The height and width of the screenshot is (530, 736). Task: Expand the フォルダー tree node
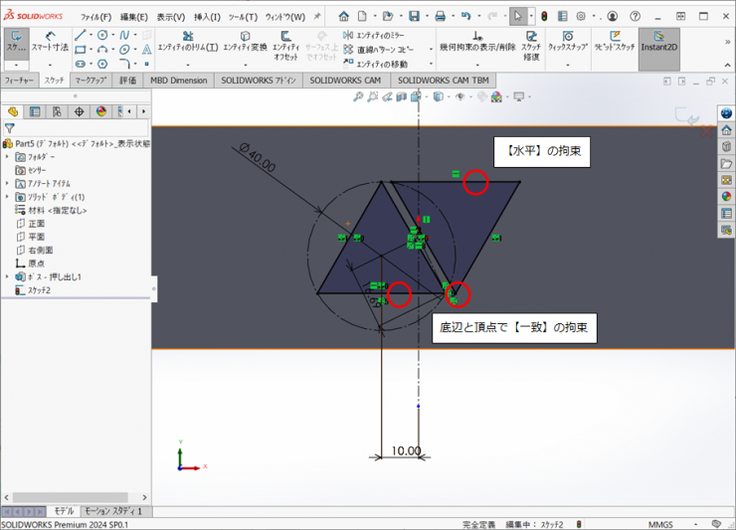pos(8,157)
